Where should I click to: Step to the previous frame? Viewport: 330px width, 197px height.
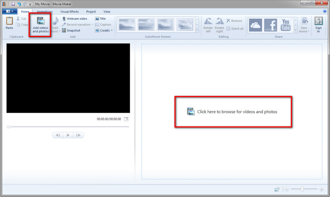(58, 135)
